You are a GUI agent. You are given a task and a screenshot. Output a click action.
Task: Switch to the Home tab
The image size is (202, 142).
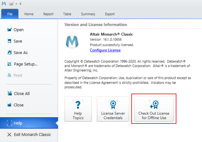(x=29, y=14)
